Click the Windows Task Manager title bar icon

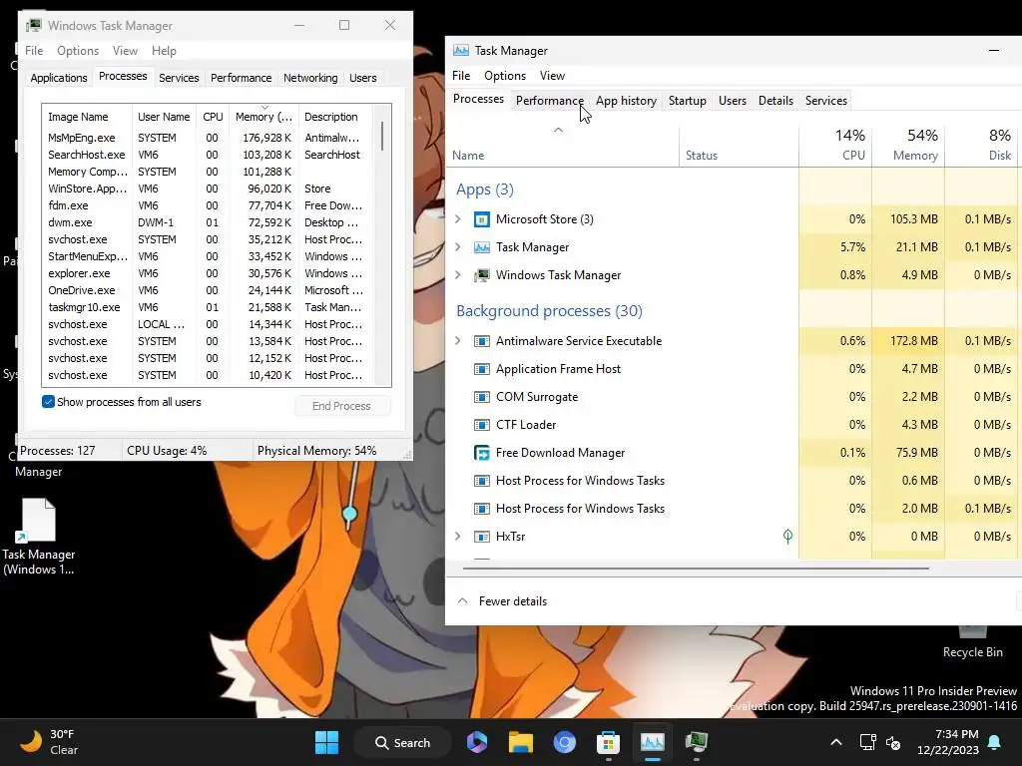(x=34, y=25)
